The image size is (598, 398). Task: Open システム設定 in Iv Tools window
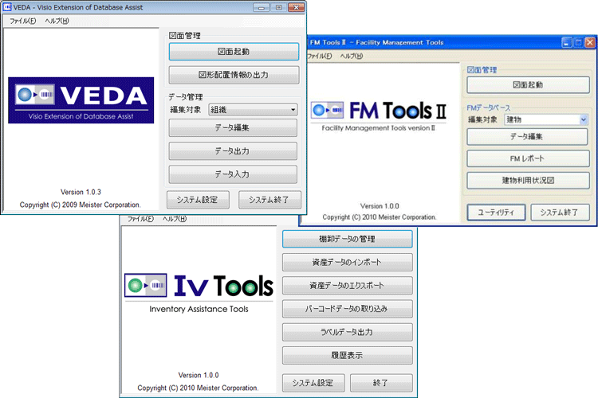(x=313, y=383)
